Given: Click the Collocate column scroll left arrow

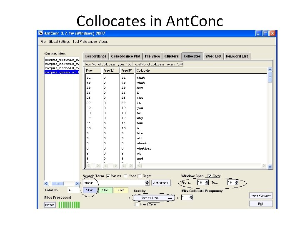Looking at the screenshot, I should (139, 166).
